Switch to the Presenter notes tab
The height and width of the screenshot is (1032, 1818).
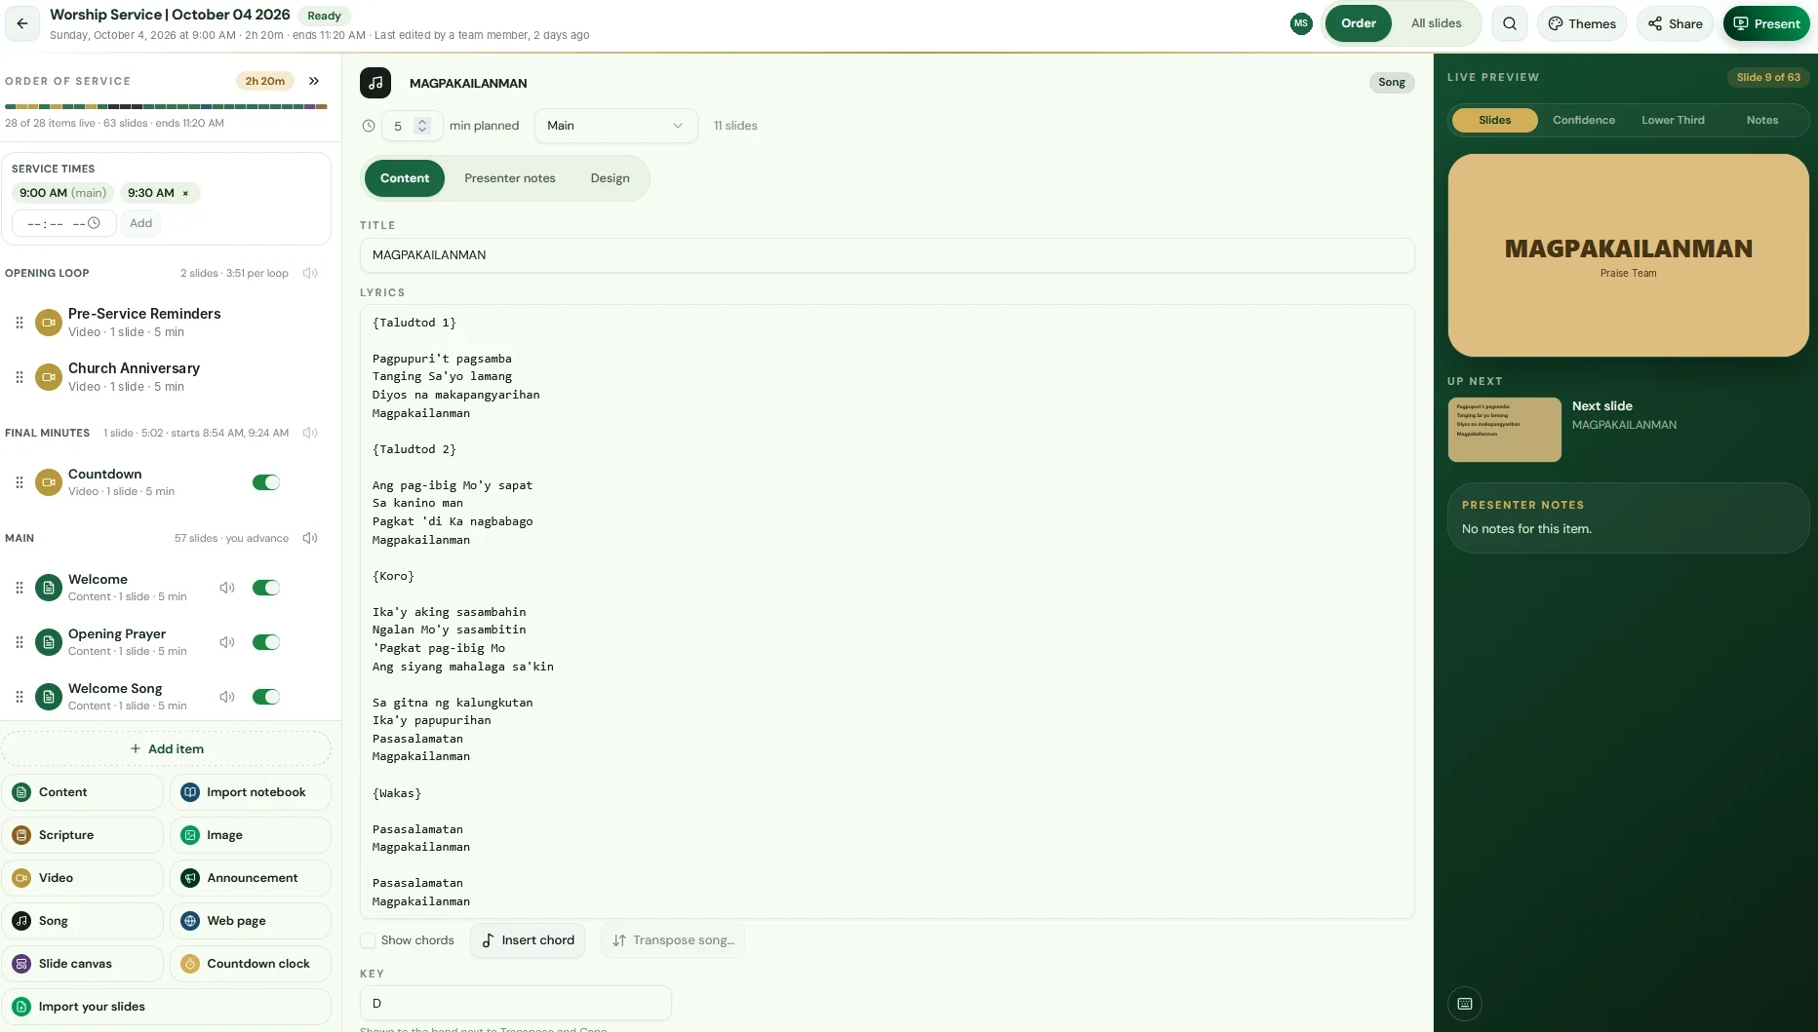tap(510, 178)
